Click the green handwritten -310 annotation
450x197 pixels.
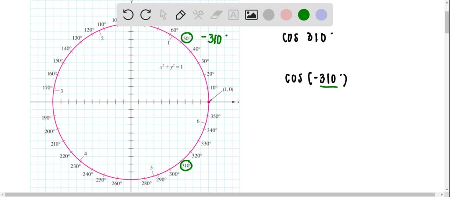click(x=214, y=39)
